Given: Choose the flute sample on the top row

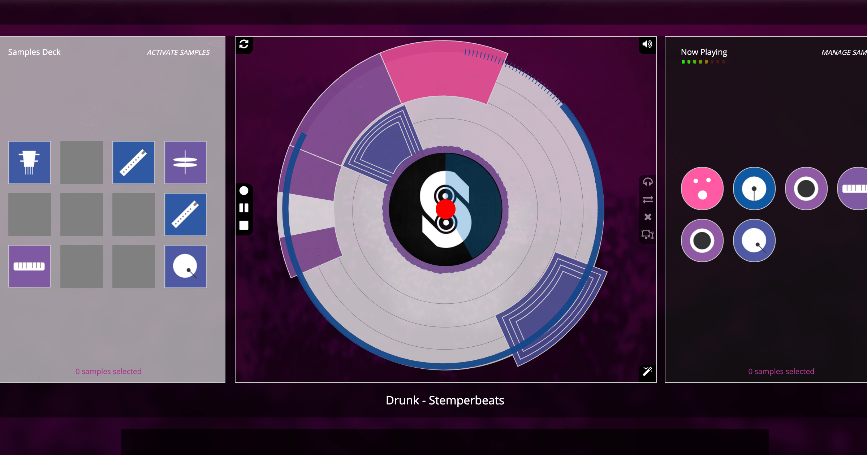Looking at the screenshot, I should click(x=134, y=162).
